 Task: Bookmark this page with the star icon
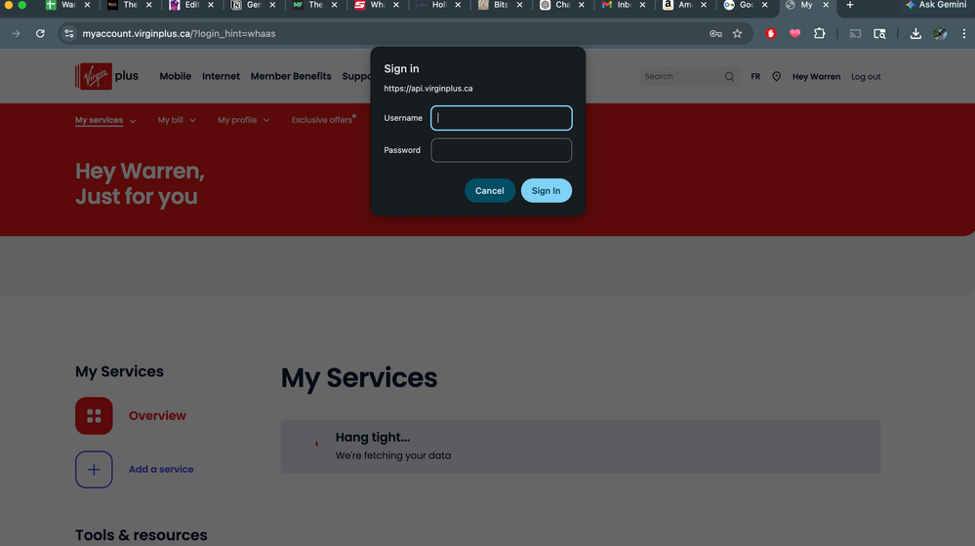(x=738, y=33)
